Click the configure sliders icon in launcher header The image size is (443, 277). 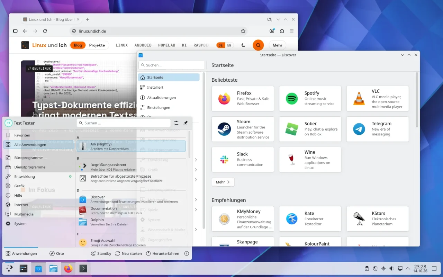(176, 123)
